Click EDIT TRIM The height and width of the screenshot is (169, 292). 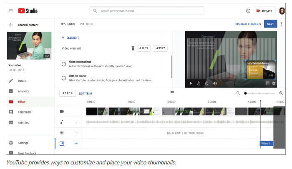click(85, 93)
